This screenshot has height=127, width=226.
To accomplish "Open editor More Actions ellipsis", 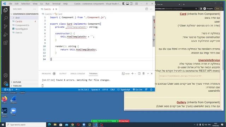I will pyautogui.click(x=151, y=9).
